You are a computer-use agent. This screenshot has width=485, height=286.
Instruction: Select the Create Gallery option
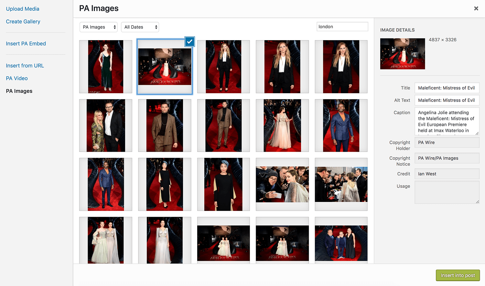(x=23, y=21)
